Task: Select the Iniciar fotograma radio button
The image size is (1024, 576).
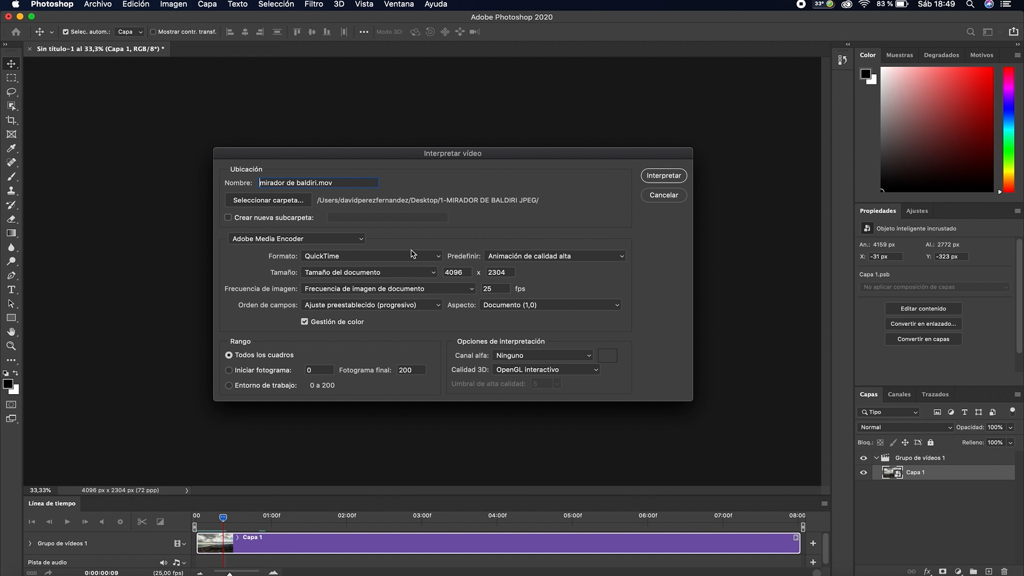Action: click(x=228, y=370)
